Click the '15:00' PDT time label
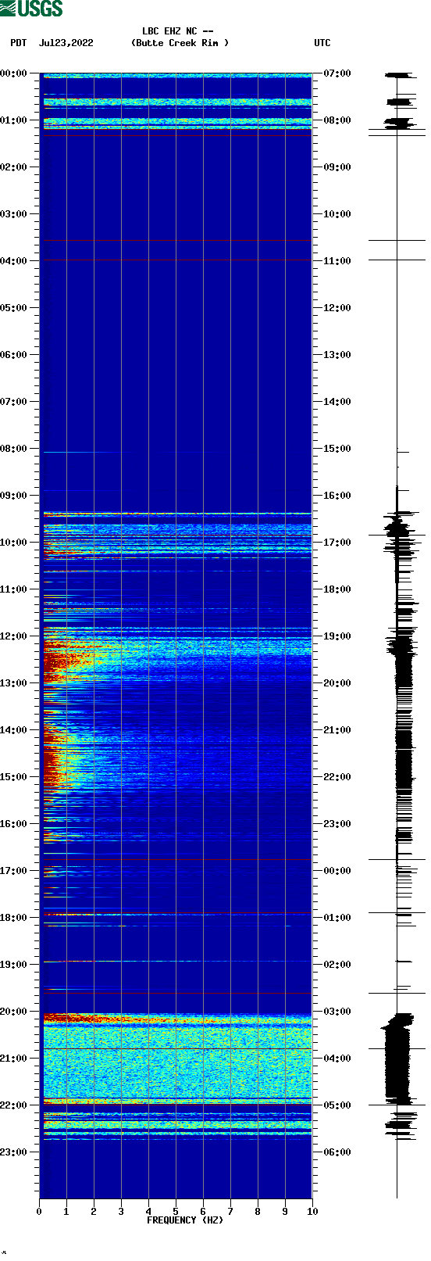431x1261 pixels. (13, 777)
